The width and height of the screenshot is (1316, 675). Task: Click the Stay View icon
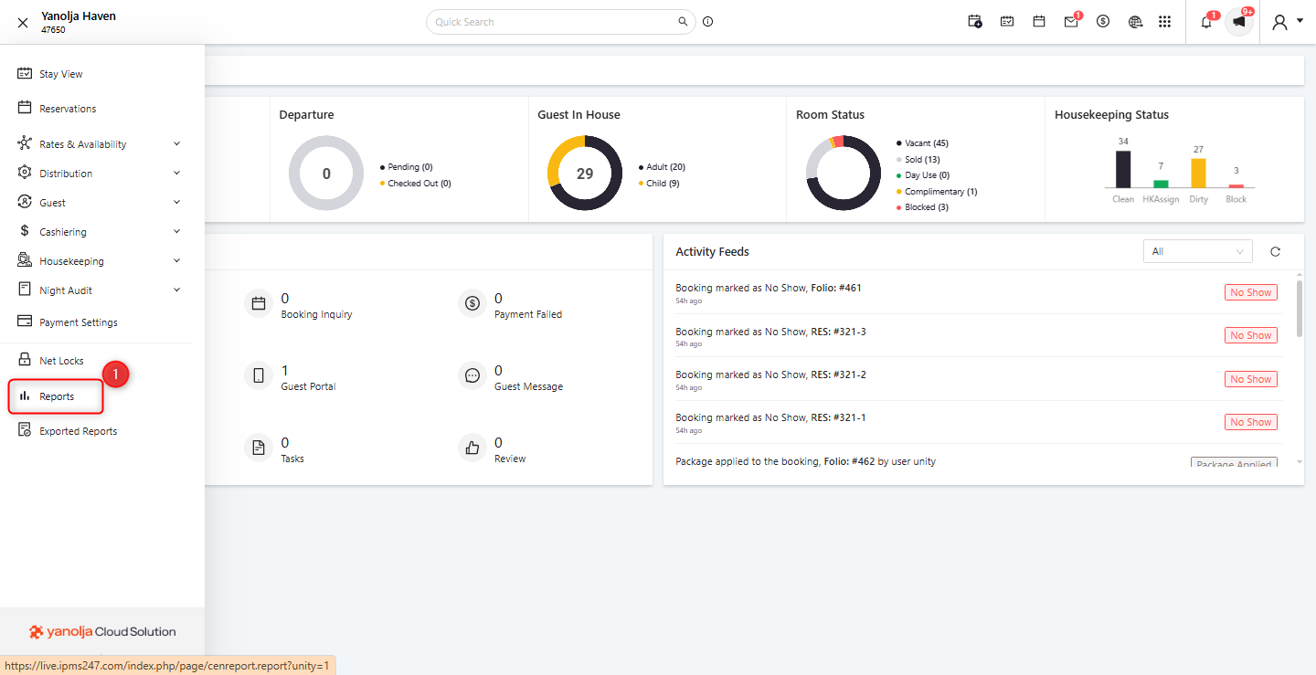25,73
